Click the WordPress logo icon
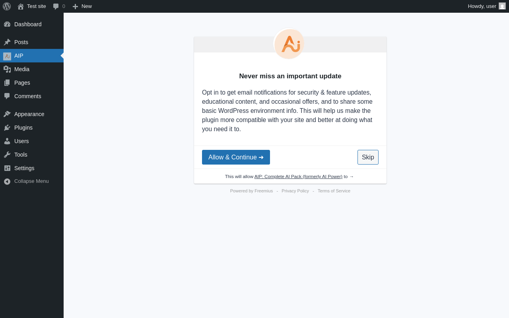 (x=7, y=6)
